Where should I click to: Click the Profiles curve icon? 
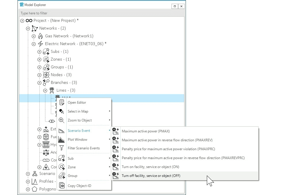[34, 181]
